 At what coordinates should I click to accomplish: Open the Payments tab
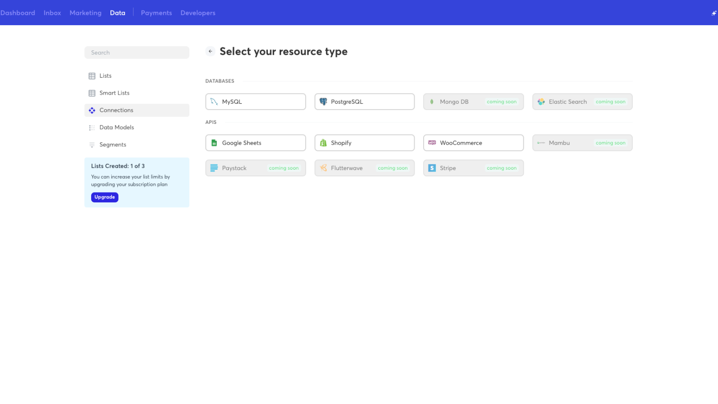tap(156, 13)
